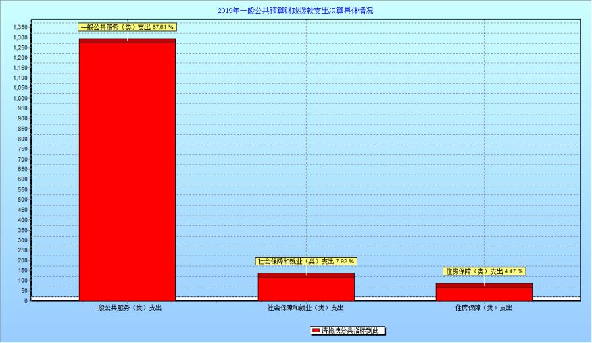Select x-axis label 住房保障（类）支出
592x343 pixels.
click(x=484, y=308)
